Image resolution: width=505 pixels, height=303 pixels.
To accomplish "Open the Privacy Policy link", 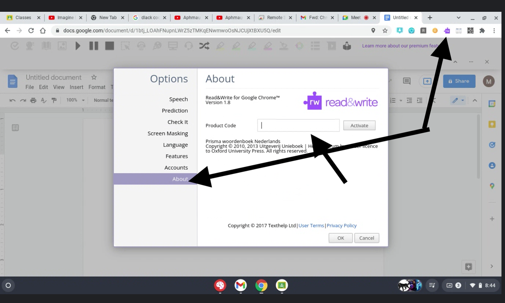I will pyautogui.click(x=342, y=225).
